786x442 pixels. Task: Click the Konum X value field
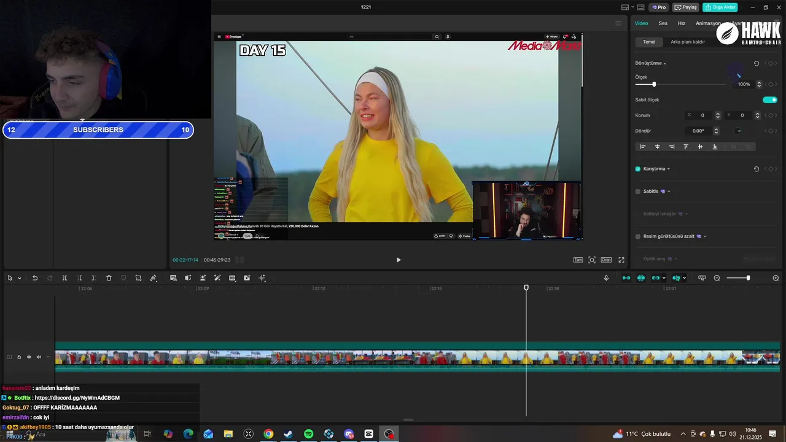[702, 115]
